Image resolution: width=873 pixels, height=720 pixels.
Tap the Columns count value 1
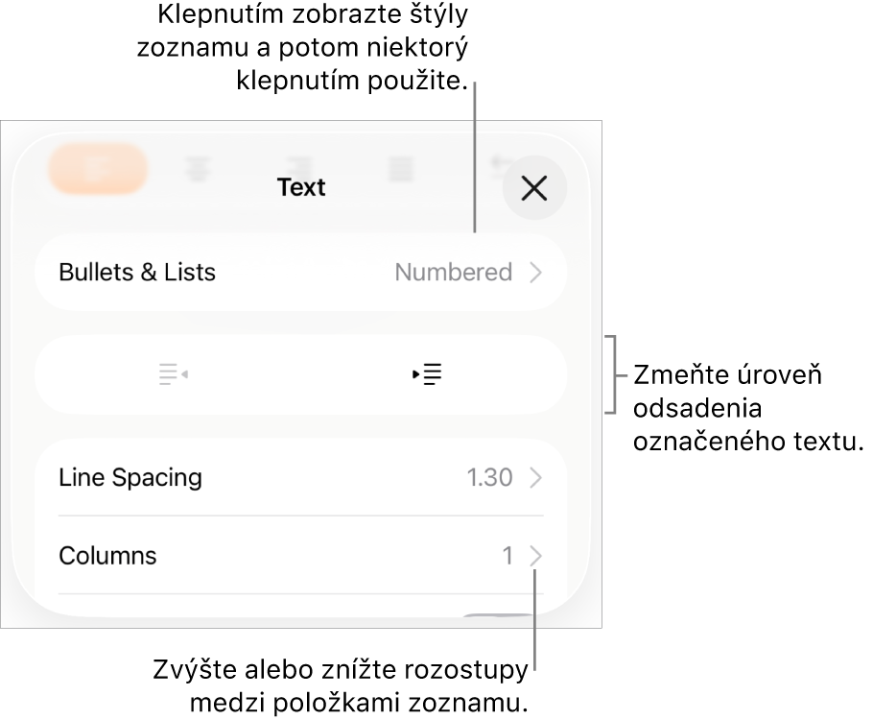tap(507, 556)
